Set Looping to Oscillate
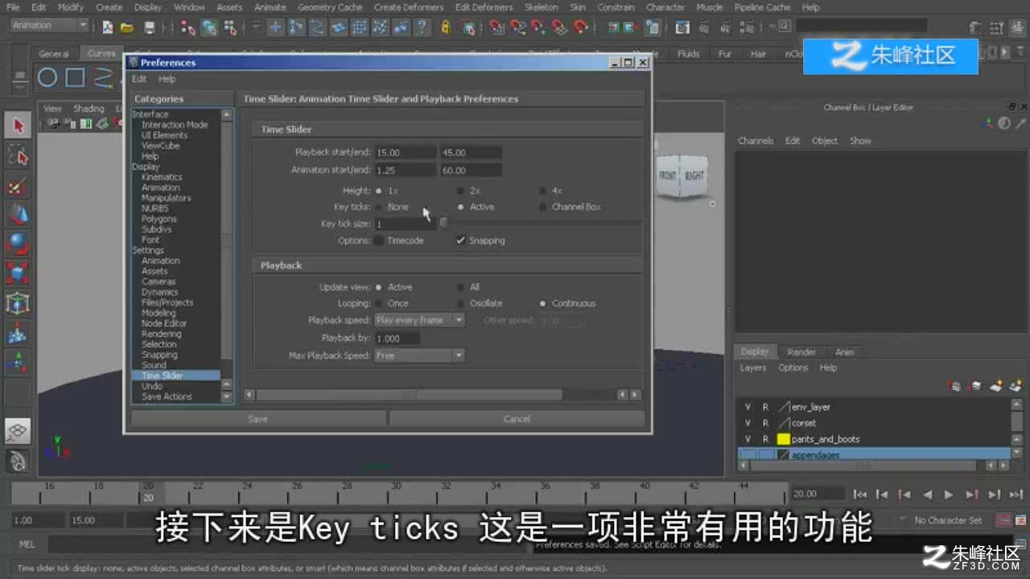The image size is (1030, 579). [460, 303]
